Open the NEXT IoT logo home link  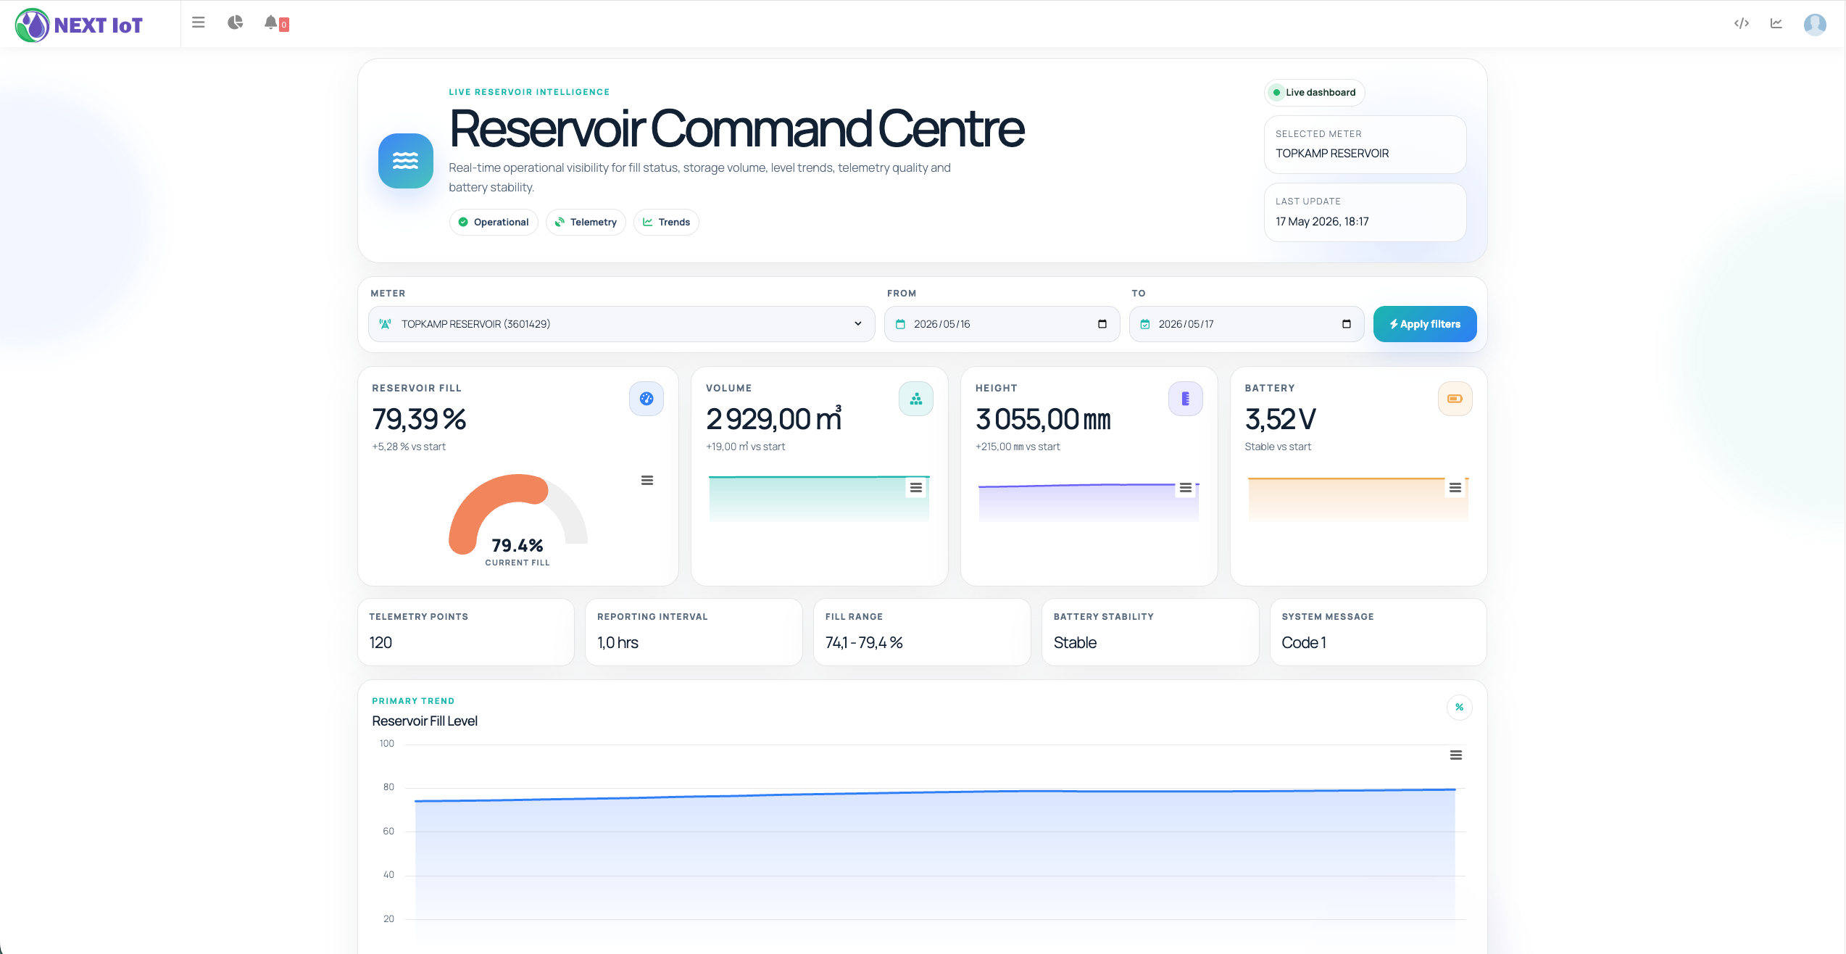tap(79, 25)
